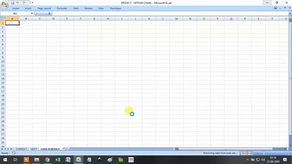Open the green Excel taskbar icon
292x164 pixels.
[x=58, y=160]
